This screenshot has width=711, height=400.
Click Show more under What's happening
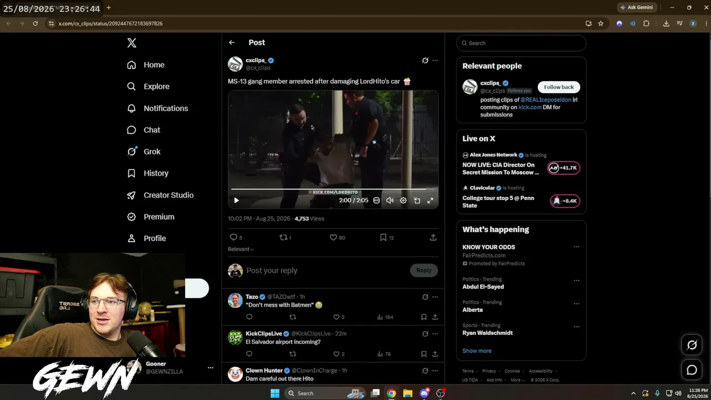click(477, 351)
